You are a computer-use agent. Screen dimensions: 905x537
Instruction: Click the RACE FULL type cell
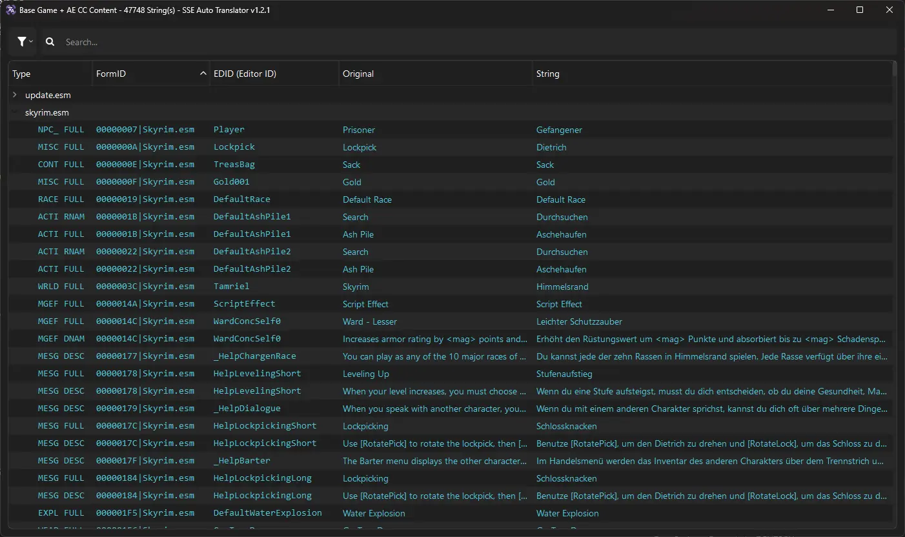[x=61, y=199]
